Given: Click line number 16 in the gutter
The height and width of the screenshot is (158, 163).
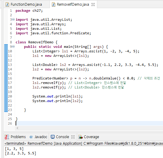Looking at the screenshot, I should click(x=10, y=78).
